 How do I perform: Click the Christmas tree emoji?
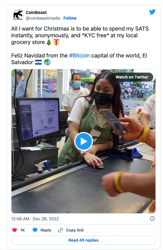point(49,42)
